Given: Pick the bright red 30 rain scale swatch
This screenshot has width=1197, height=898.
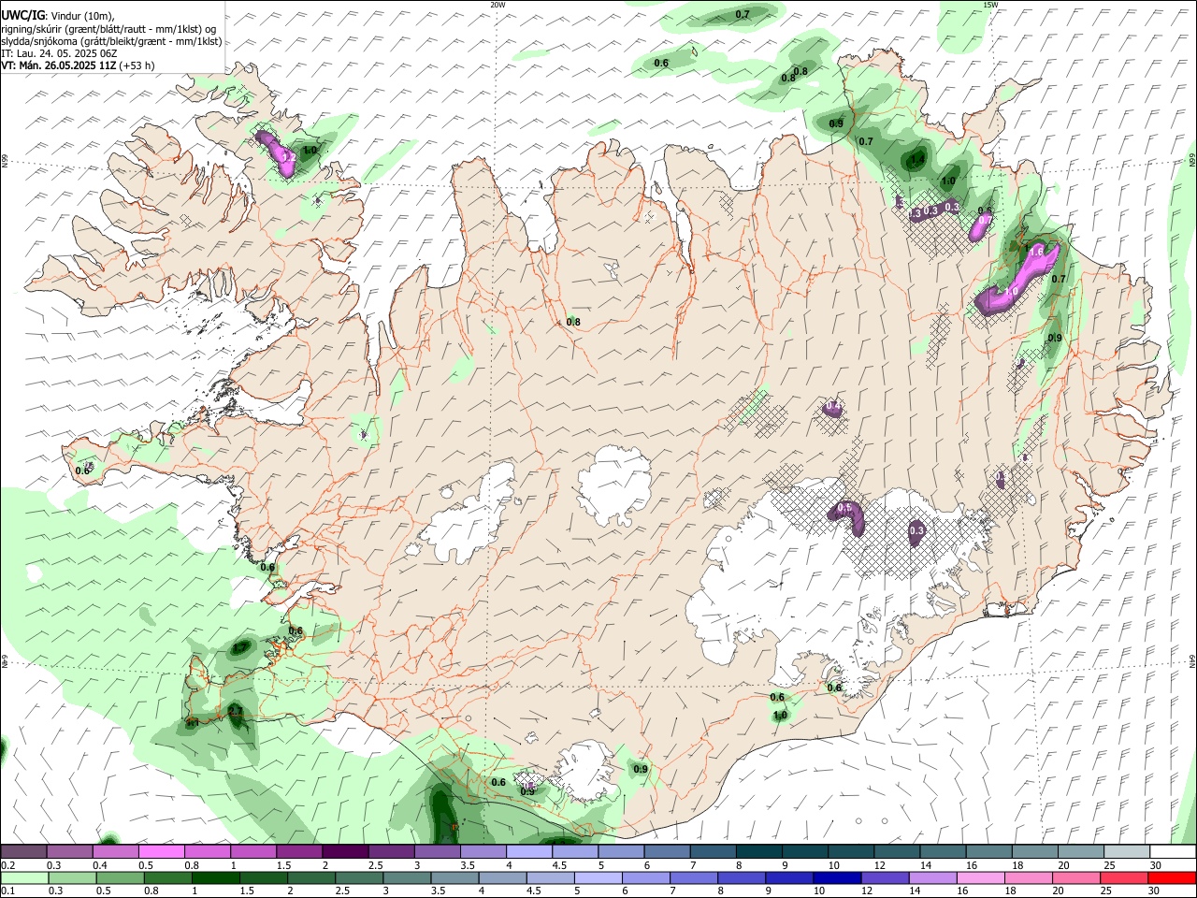Looking at the screenshot, I should click(x=1173, y=878).
